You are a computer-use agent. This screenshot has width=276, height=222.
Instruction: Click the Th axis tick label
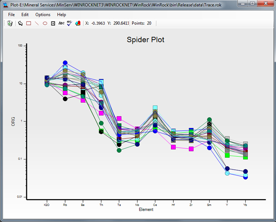coord(101,205)
